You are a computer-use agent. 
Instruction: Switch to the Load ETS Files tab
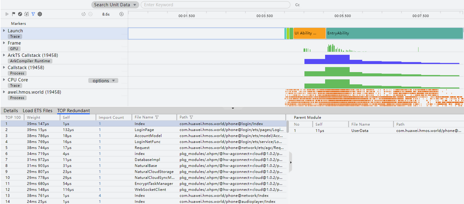pos(38,110)
